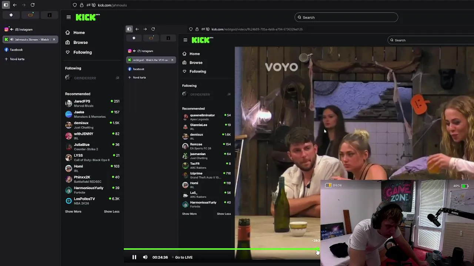This screenshot has width=474, height=266.
Task: Open the followed channel GRINDERERR in outer sidebar
Action: click(x=92, y=78)
